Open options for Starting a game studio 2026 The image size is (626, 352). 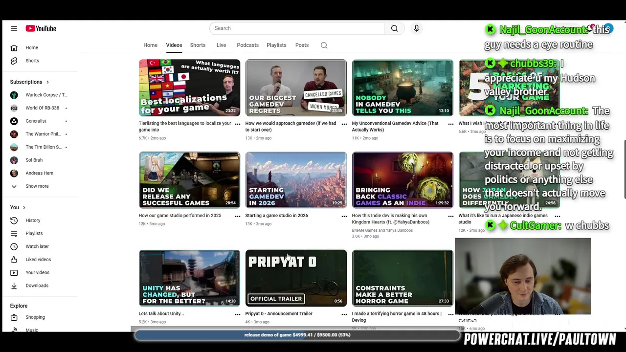(x=344, y=216)
